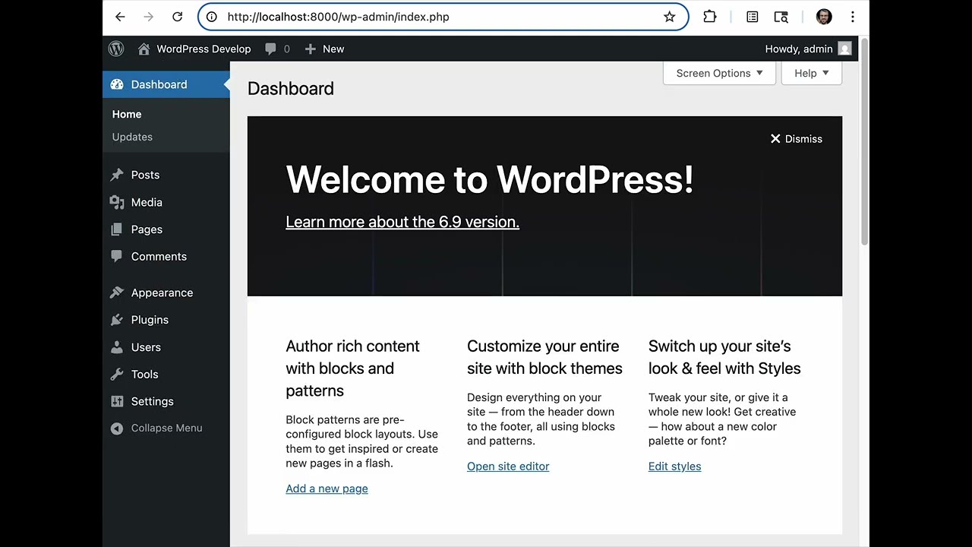The height and width of the screenshot is (547, 972).
Task: Follow 'Learn more about the 6.9 version' link
Action: [x=402, y=222]
